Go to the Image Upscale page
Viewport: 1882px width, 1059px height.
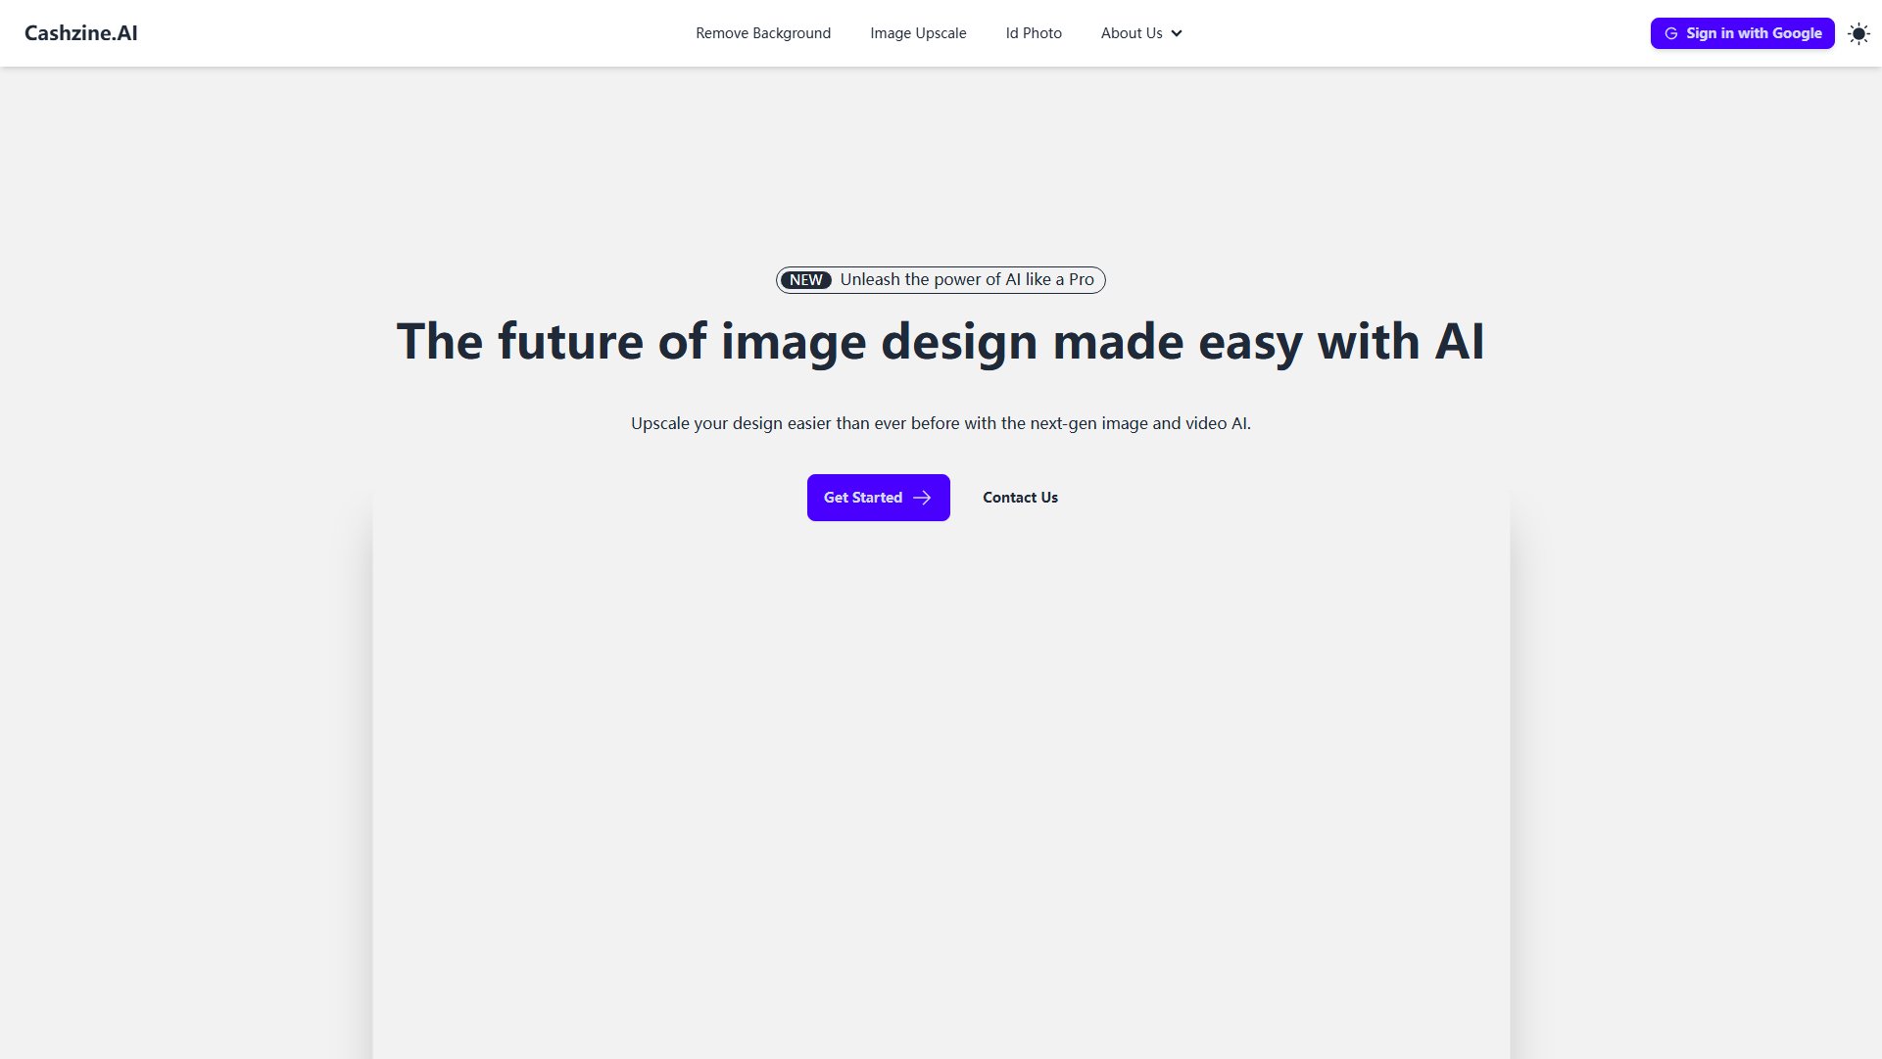click(918, 33)
